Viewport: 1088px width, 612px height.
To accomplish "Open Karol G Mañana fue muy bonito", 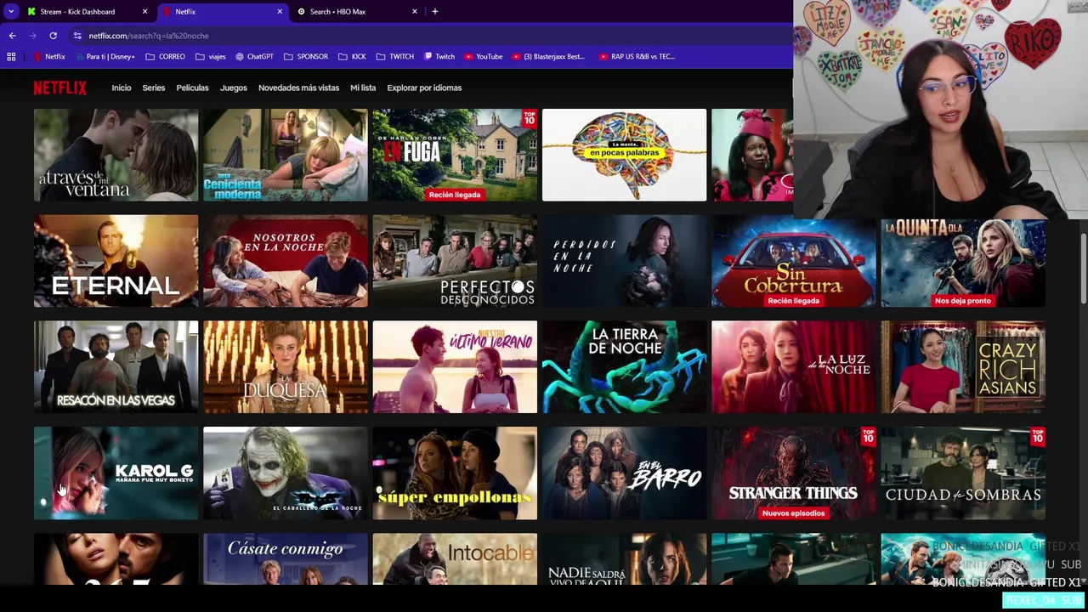I will tap(116, 473).
